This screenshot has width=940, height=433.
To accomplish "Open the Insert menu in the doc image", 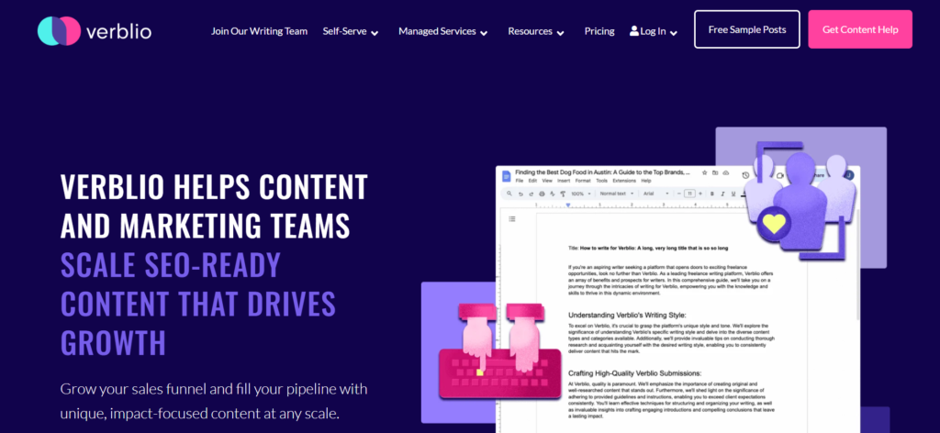I will tap(564, 181).
